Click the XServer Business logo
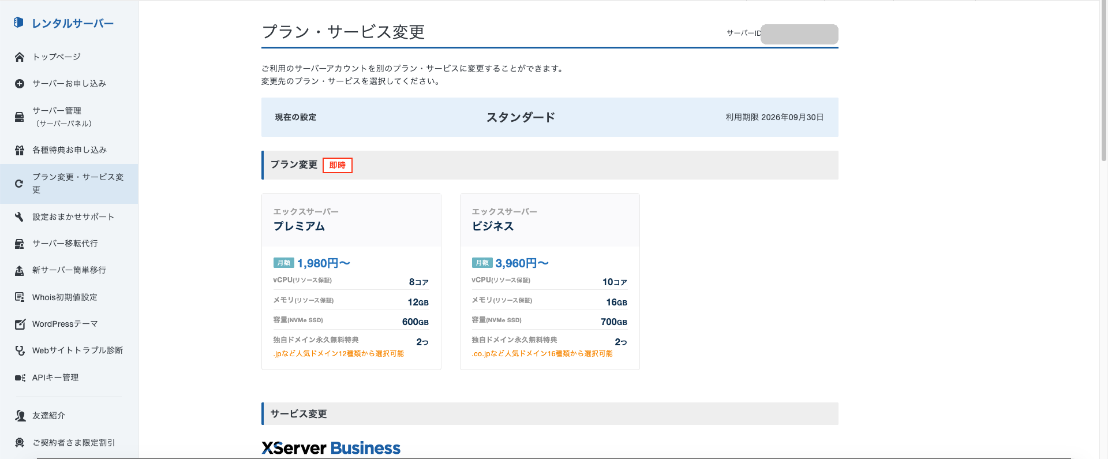 (331, 448)
